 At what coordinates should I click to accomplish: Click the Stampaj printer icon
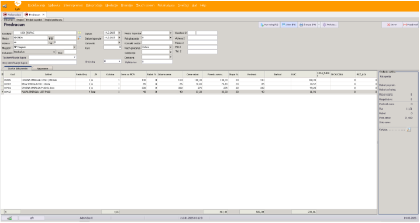pyautogui.click(x=301, y=25)
